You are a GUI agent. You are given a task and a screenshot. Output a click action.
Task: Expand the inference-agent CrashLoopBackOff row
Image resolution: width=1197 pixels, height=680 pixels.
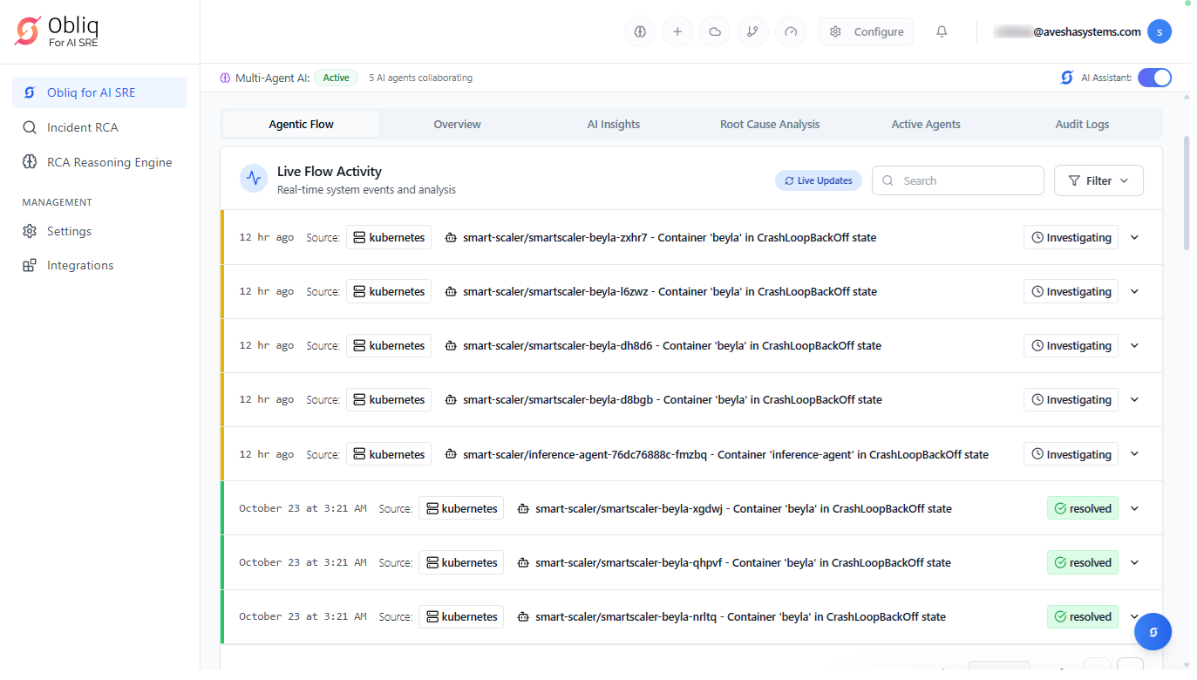point(1134,454)
